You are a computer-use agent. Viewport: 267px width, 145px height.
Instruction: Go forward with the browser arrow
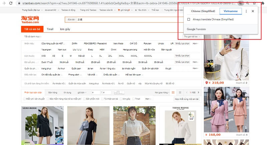(4, 3)
